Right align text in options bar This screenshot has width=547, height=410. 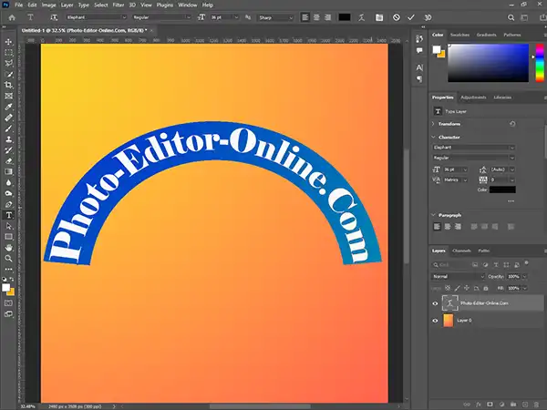click(327, 17)
